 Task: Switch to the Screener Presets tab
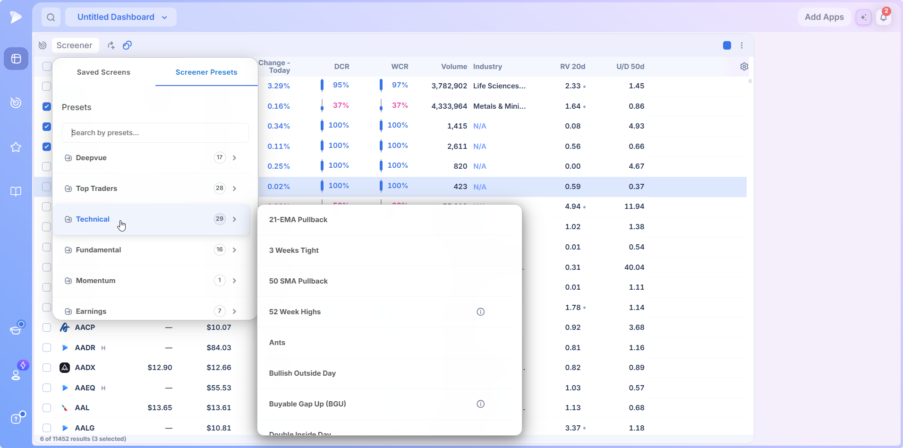[x=206, y=72]
